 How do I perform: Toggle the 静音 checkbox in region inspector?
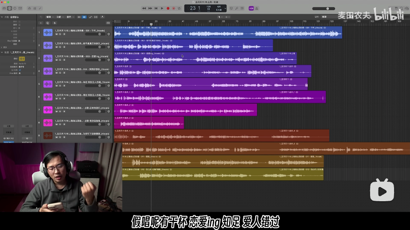pos(20,21)
